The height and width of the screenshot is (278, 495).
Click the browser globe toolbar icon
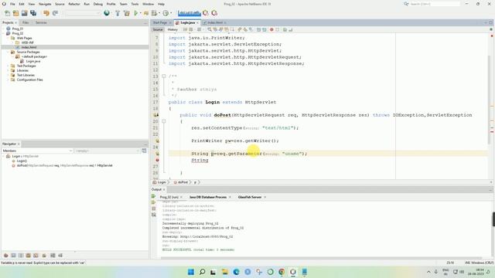[107, 13]
